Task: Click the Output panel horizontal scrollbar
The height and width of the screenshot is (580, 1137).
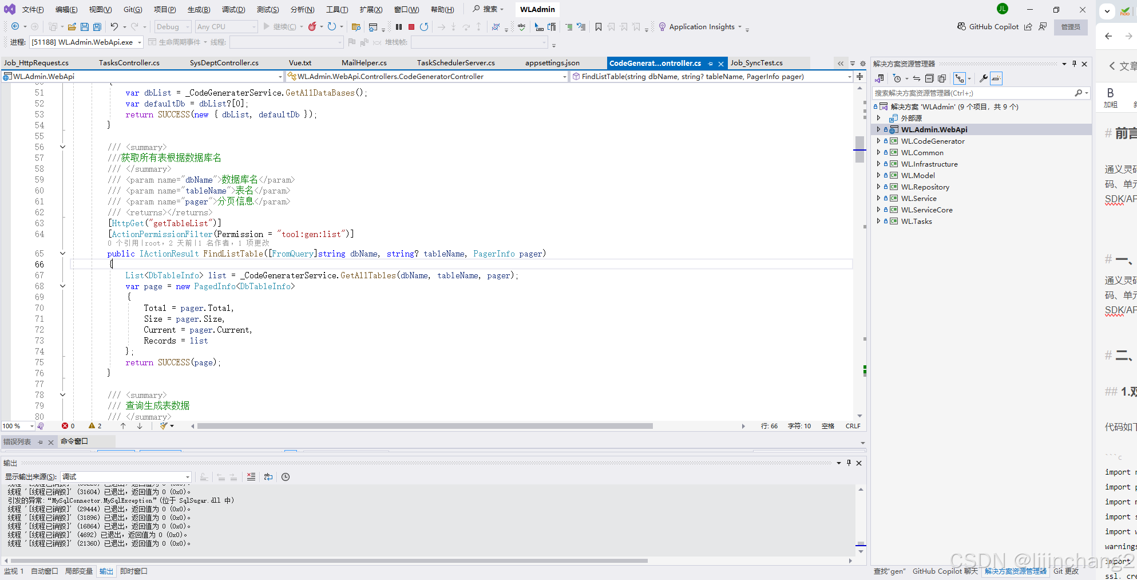Action: tap(329, 561)
